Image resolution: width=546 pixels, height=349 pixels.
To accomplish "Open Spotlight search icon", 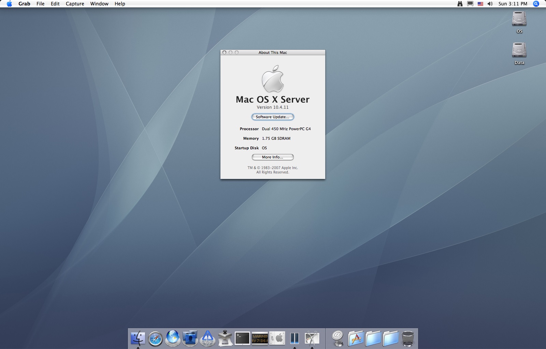I will click(536, 4).
